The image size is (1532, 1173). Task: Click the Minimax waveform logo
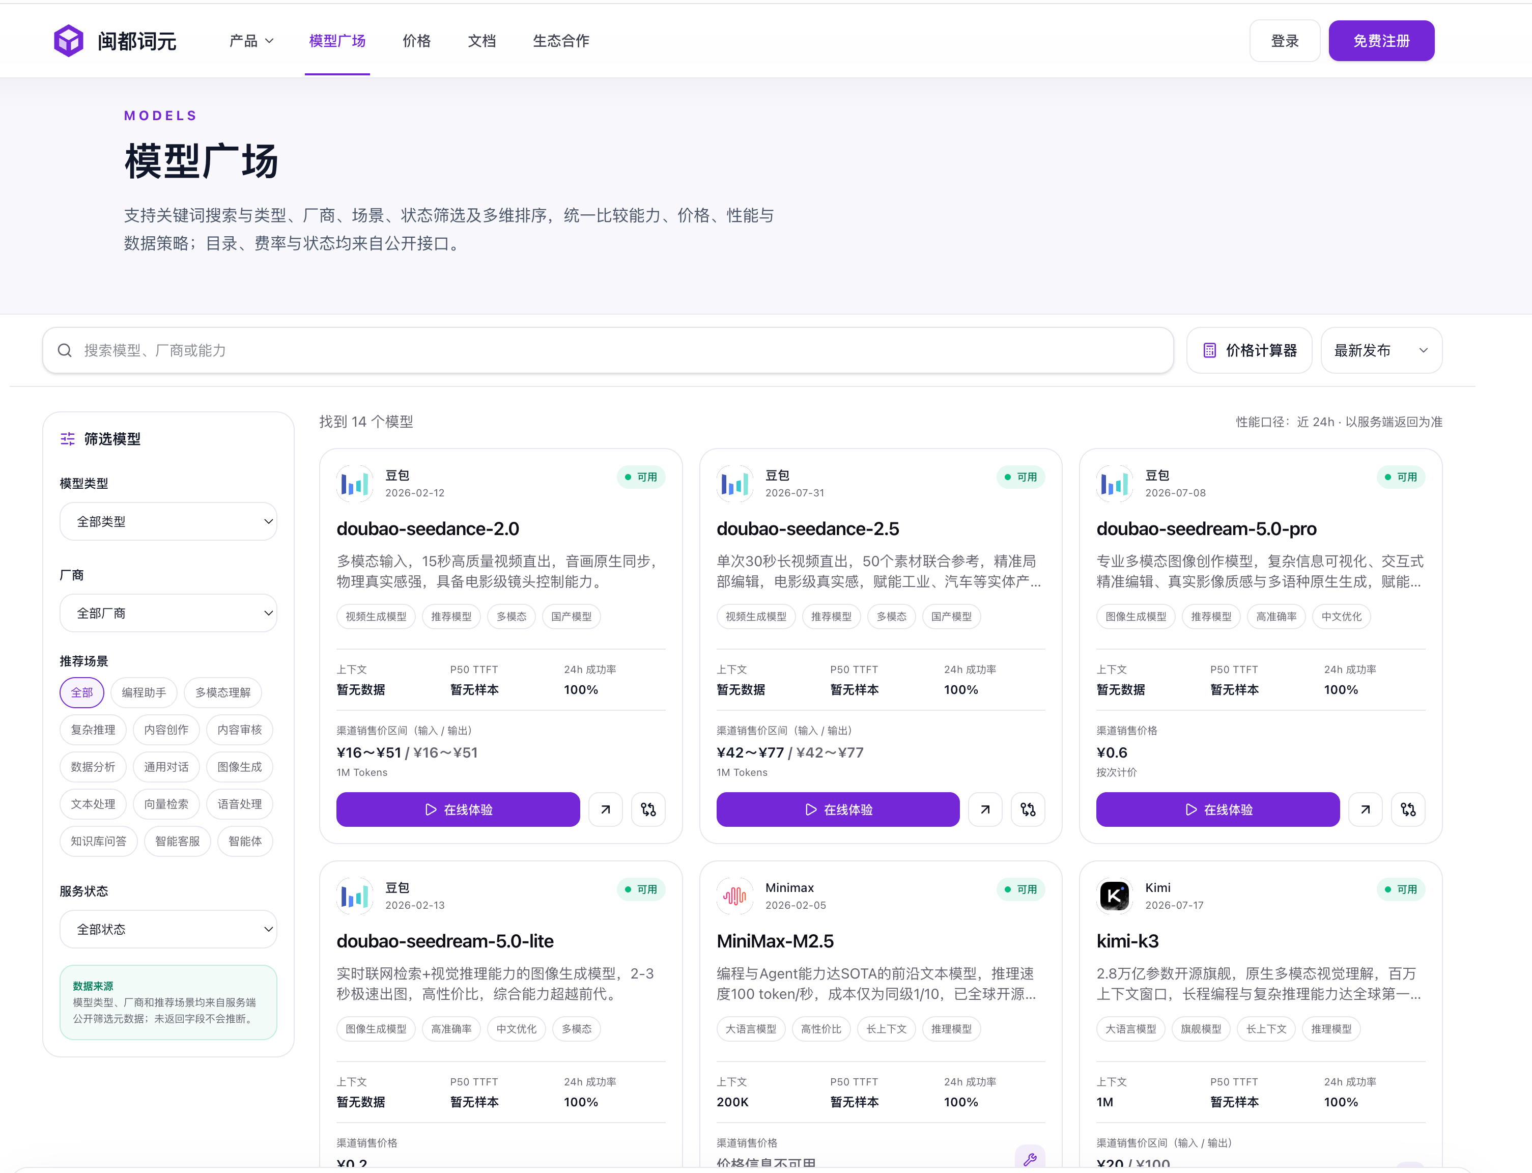coord(734,896)
